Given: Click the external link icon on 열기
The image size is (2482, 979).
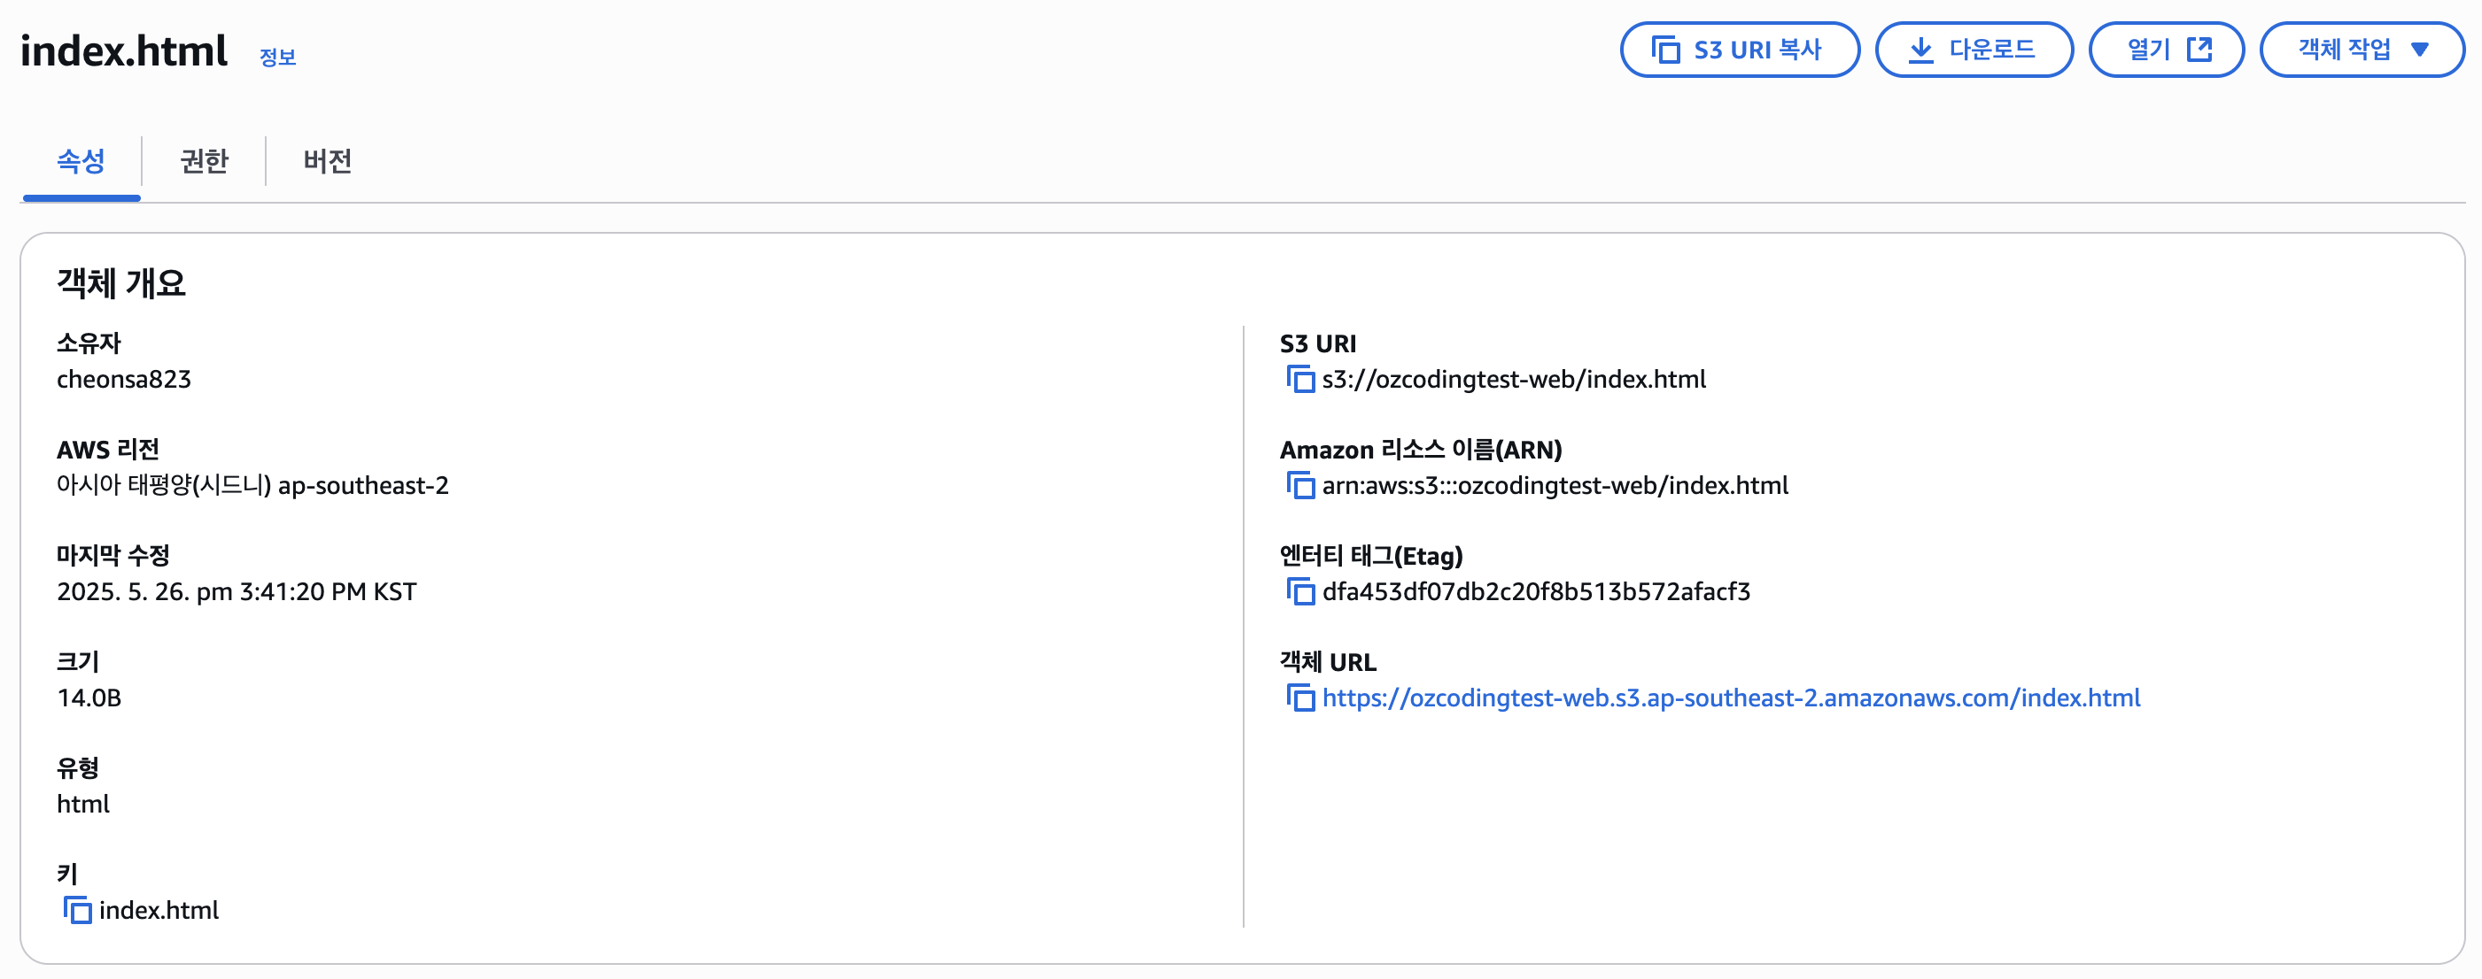Looking at the screenshot, I should point(2199,49).
